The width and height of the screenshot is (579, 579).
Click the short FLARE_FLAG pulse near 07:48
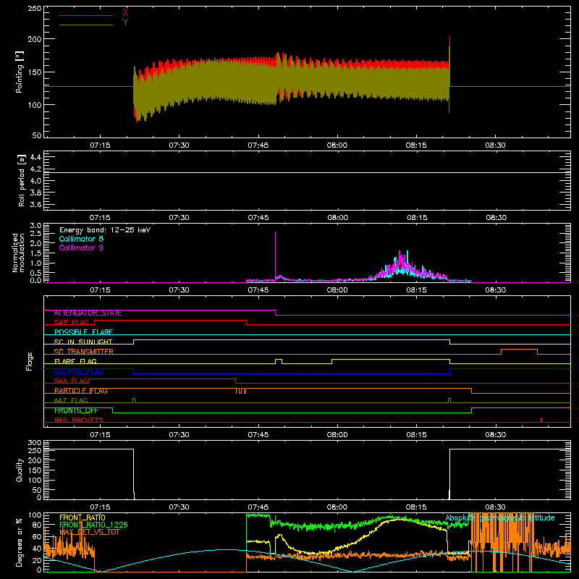(x=279, y=360)
